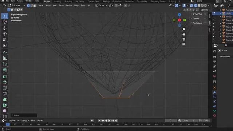
Task: Play the animation
Action: tap(109, 120)
